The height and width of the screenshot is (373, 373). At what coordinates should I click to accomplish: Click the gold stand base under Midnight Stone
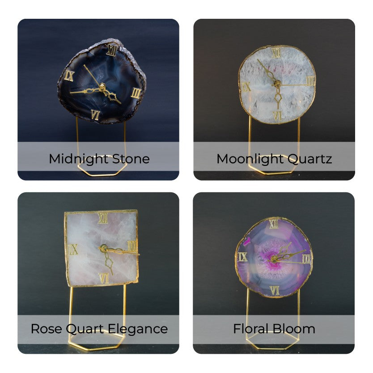tap(102, 167)
